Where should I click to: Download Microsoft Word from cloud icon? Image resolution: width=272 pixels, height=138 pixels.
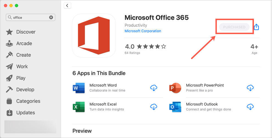154,88
